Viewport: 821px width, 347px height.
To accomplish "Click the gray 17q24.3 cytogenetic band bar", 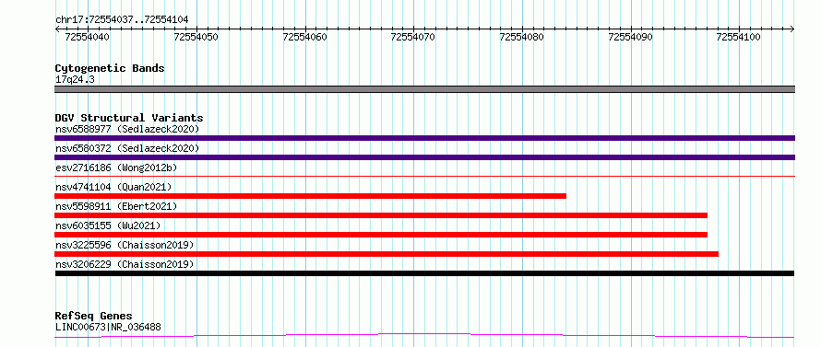I will (x=424, y=89).
